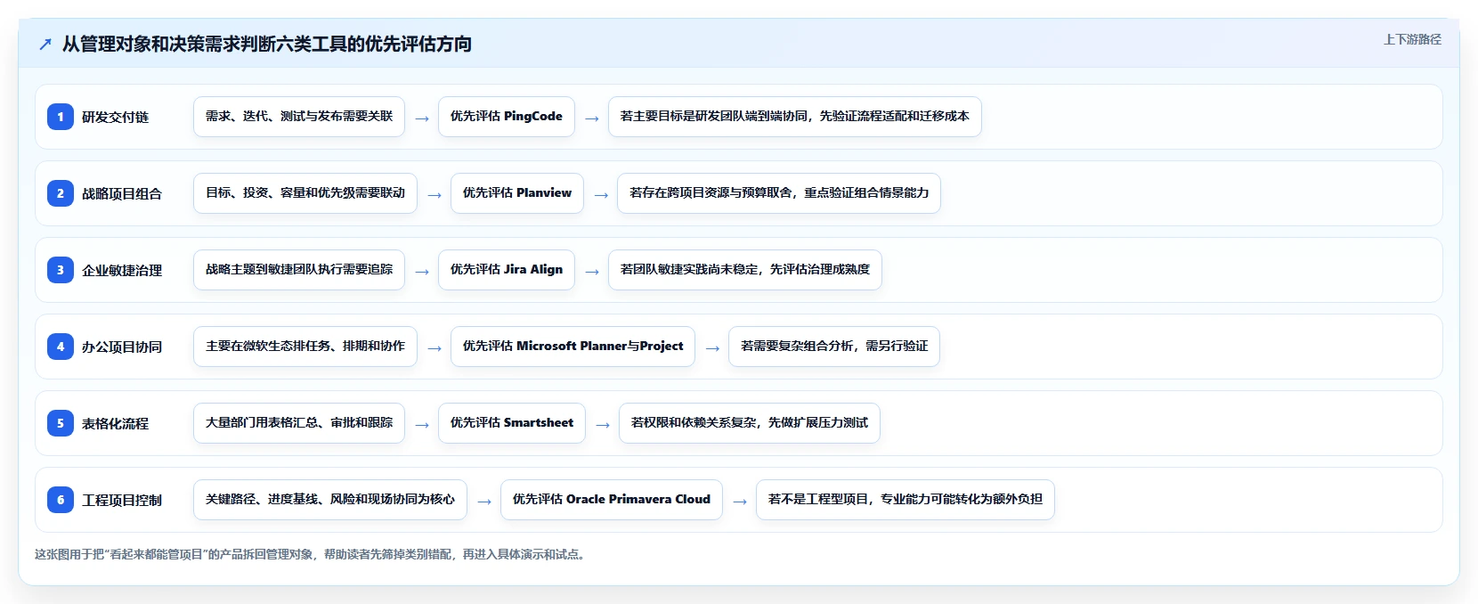The width and height of the screenshot is (1478, 604).
Task: Click the arrow before 优先评估 Planview
Action: tap(434, 195)
